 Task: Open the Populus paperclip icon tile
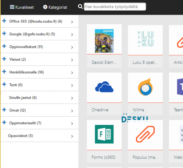pos(145,134)
